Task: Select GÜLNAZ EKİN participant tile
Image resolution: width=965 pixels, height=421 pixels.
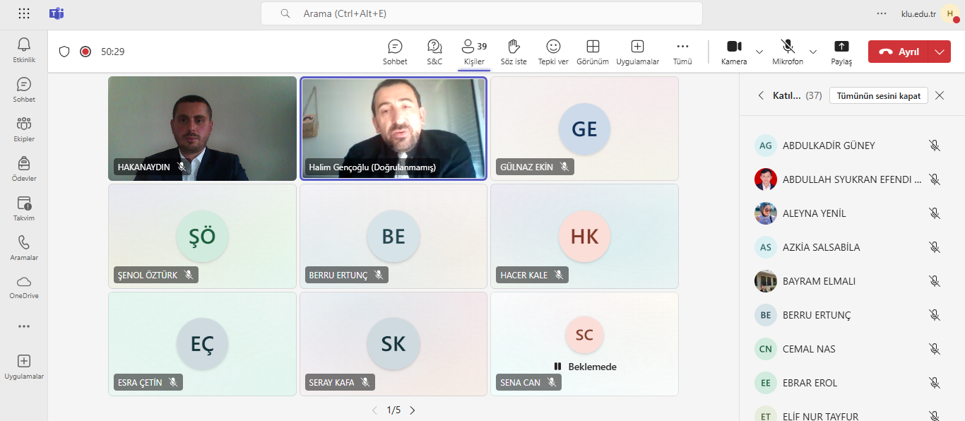Action: 585,129
